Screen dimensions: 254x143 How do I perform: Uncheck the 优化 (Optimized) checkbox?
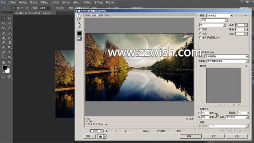pyautogui.click(x=200, y=34)
